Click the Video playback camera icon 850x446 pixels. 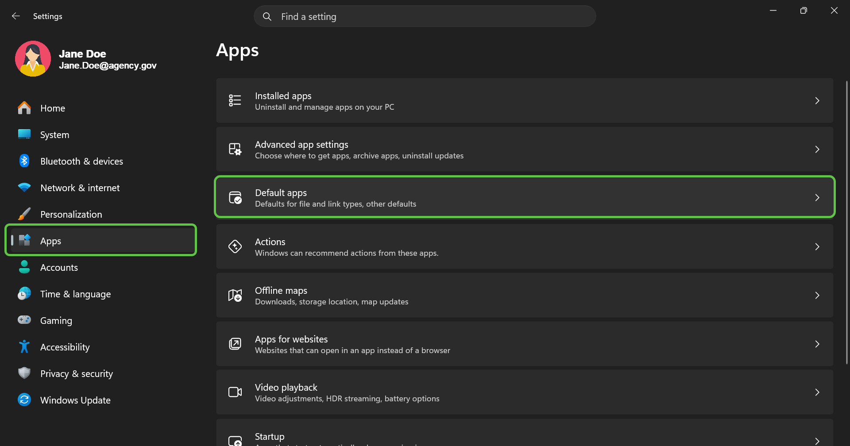[235, 392]
